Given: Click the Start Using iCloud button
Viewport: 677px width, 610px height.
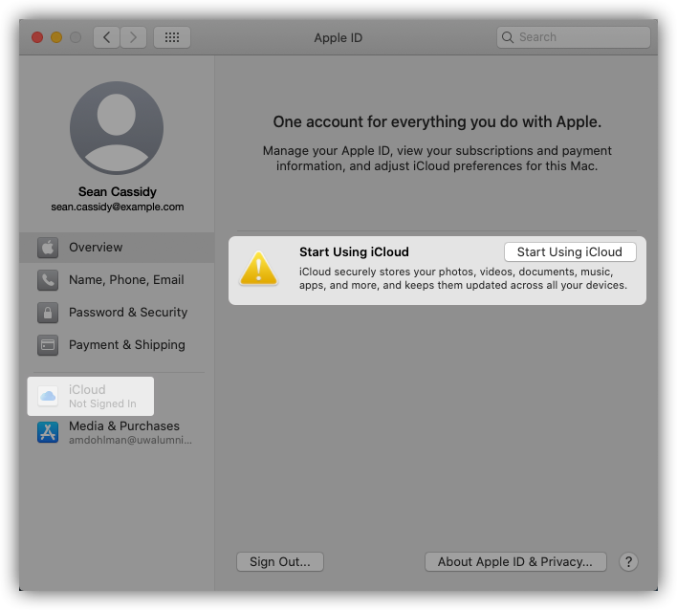Looking at the screenshot, I should pyautogui.click(x=570, y=251).
